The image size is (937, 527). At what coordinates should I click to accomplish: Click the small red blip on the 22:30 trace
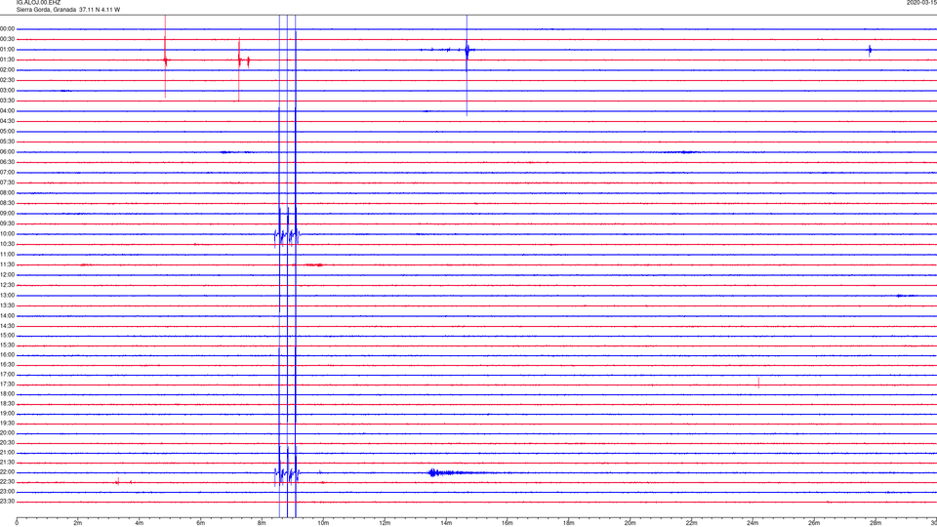click(118, 481)
